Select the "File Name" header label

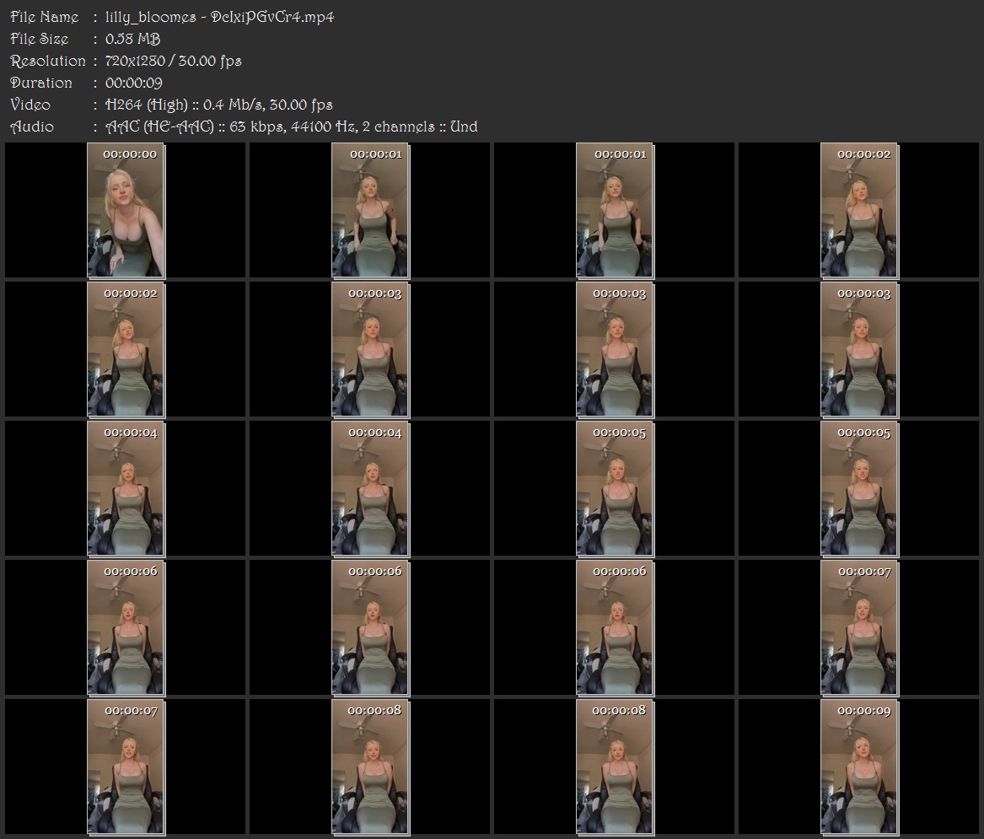click(45, 17)
